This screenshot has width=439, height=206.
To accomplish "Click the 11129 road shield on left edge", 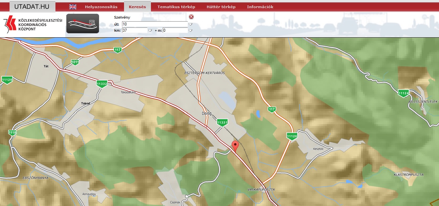I will coord(7,80).
